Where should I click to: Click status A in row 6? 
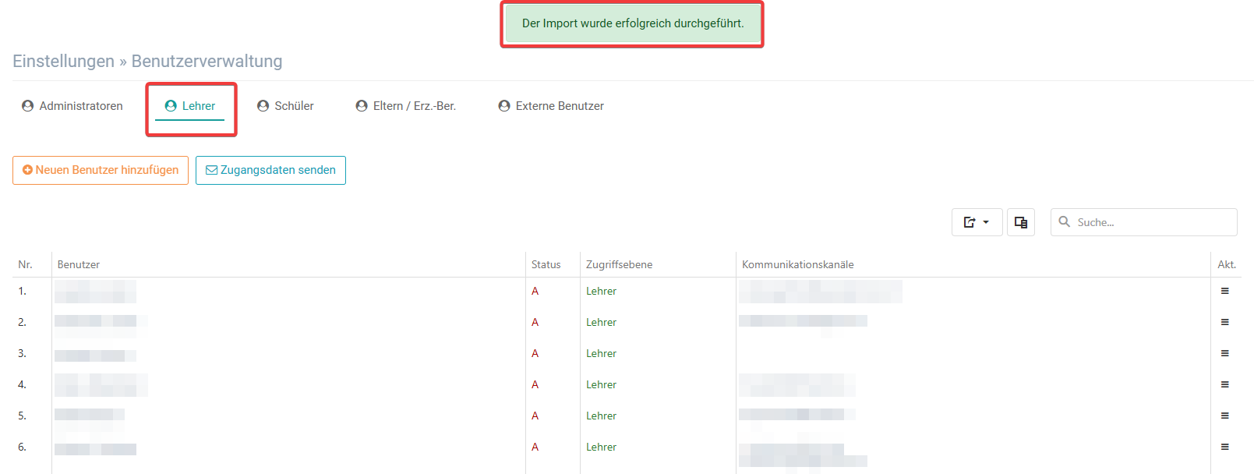coord(535,447)
